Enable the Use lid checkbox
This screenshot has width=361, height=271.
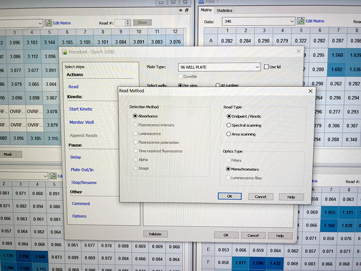point(266,67)
